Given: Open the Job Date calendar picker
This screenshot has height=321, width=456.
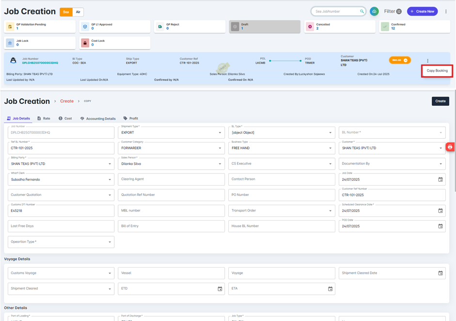Looking at the screenshot, I should click(x=440, y=179).
